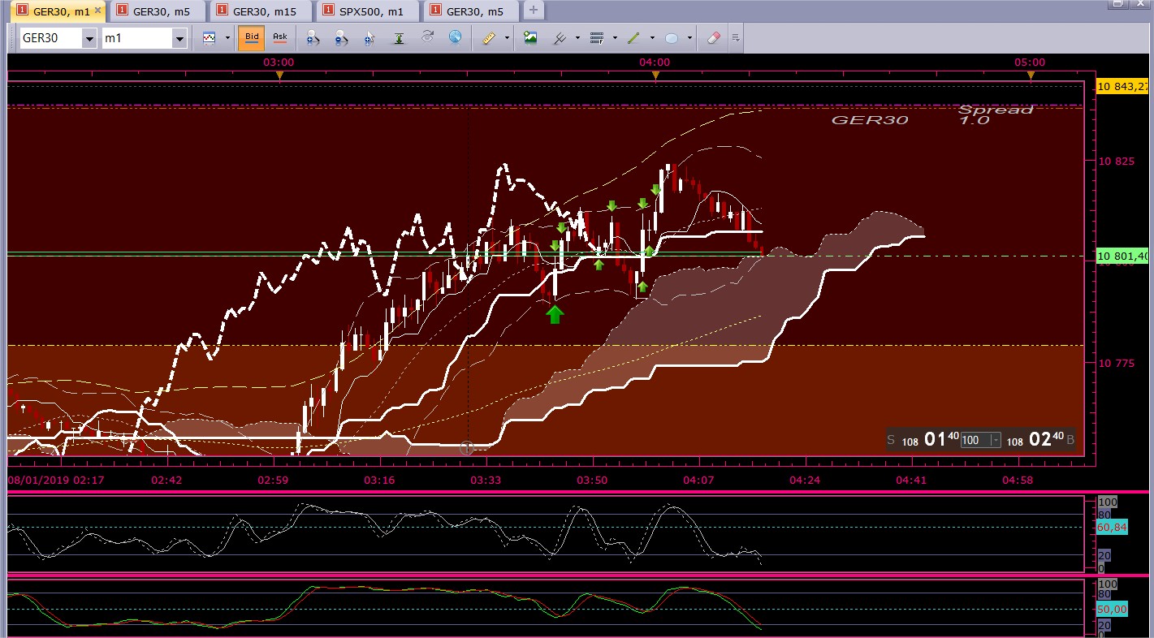Image resolution: width=1154 pixels, height=638 pixels.
Task: Zoom in on the chart
Action: (x=313, y=37)
